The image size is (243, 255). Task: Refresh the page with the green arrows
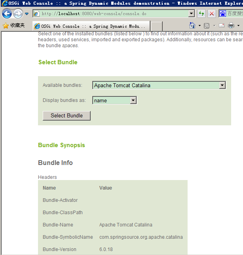(201, 13)
